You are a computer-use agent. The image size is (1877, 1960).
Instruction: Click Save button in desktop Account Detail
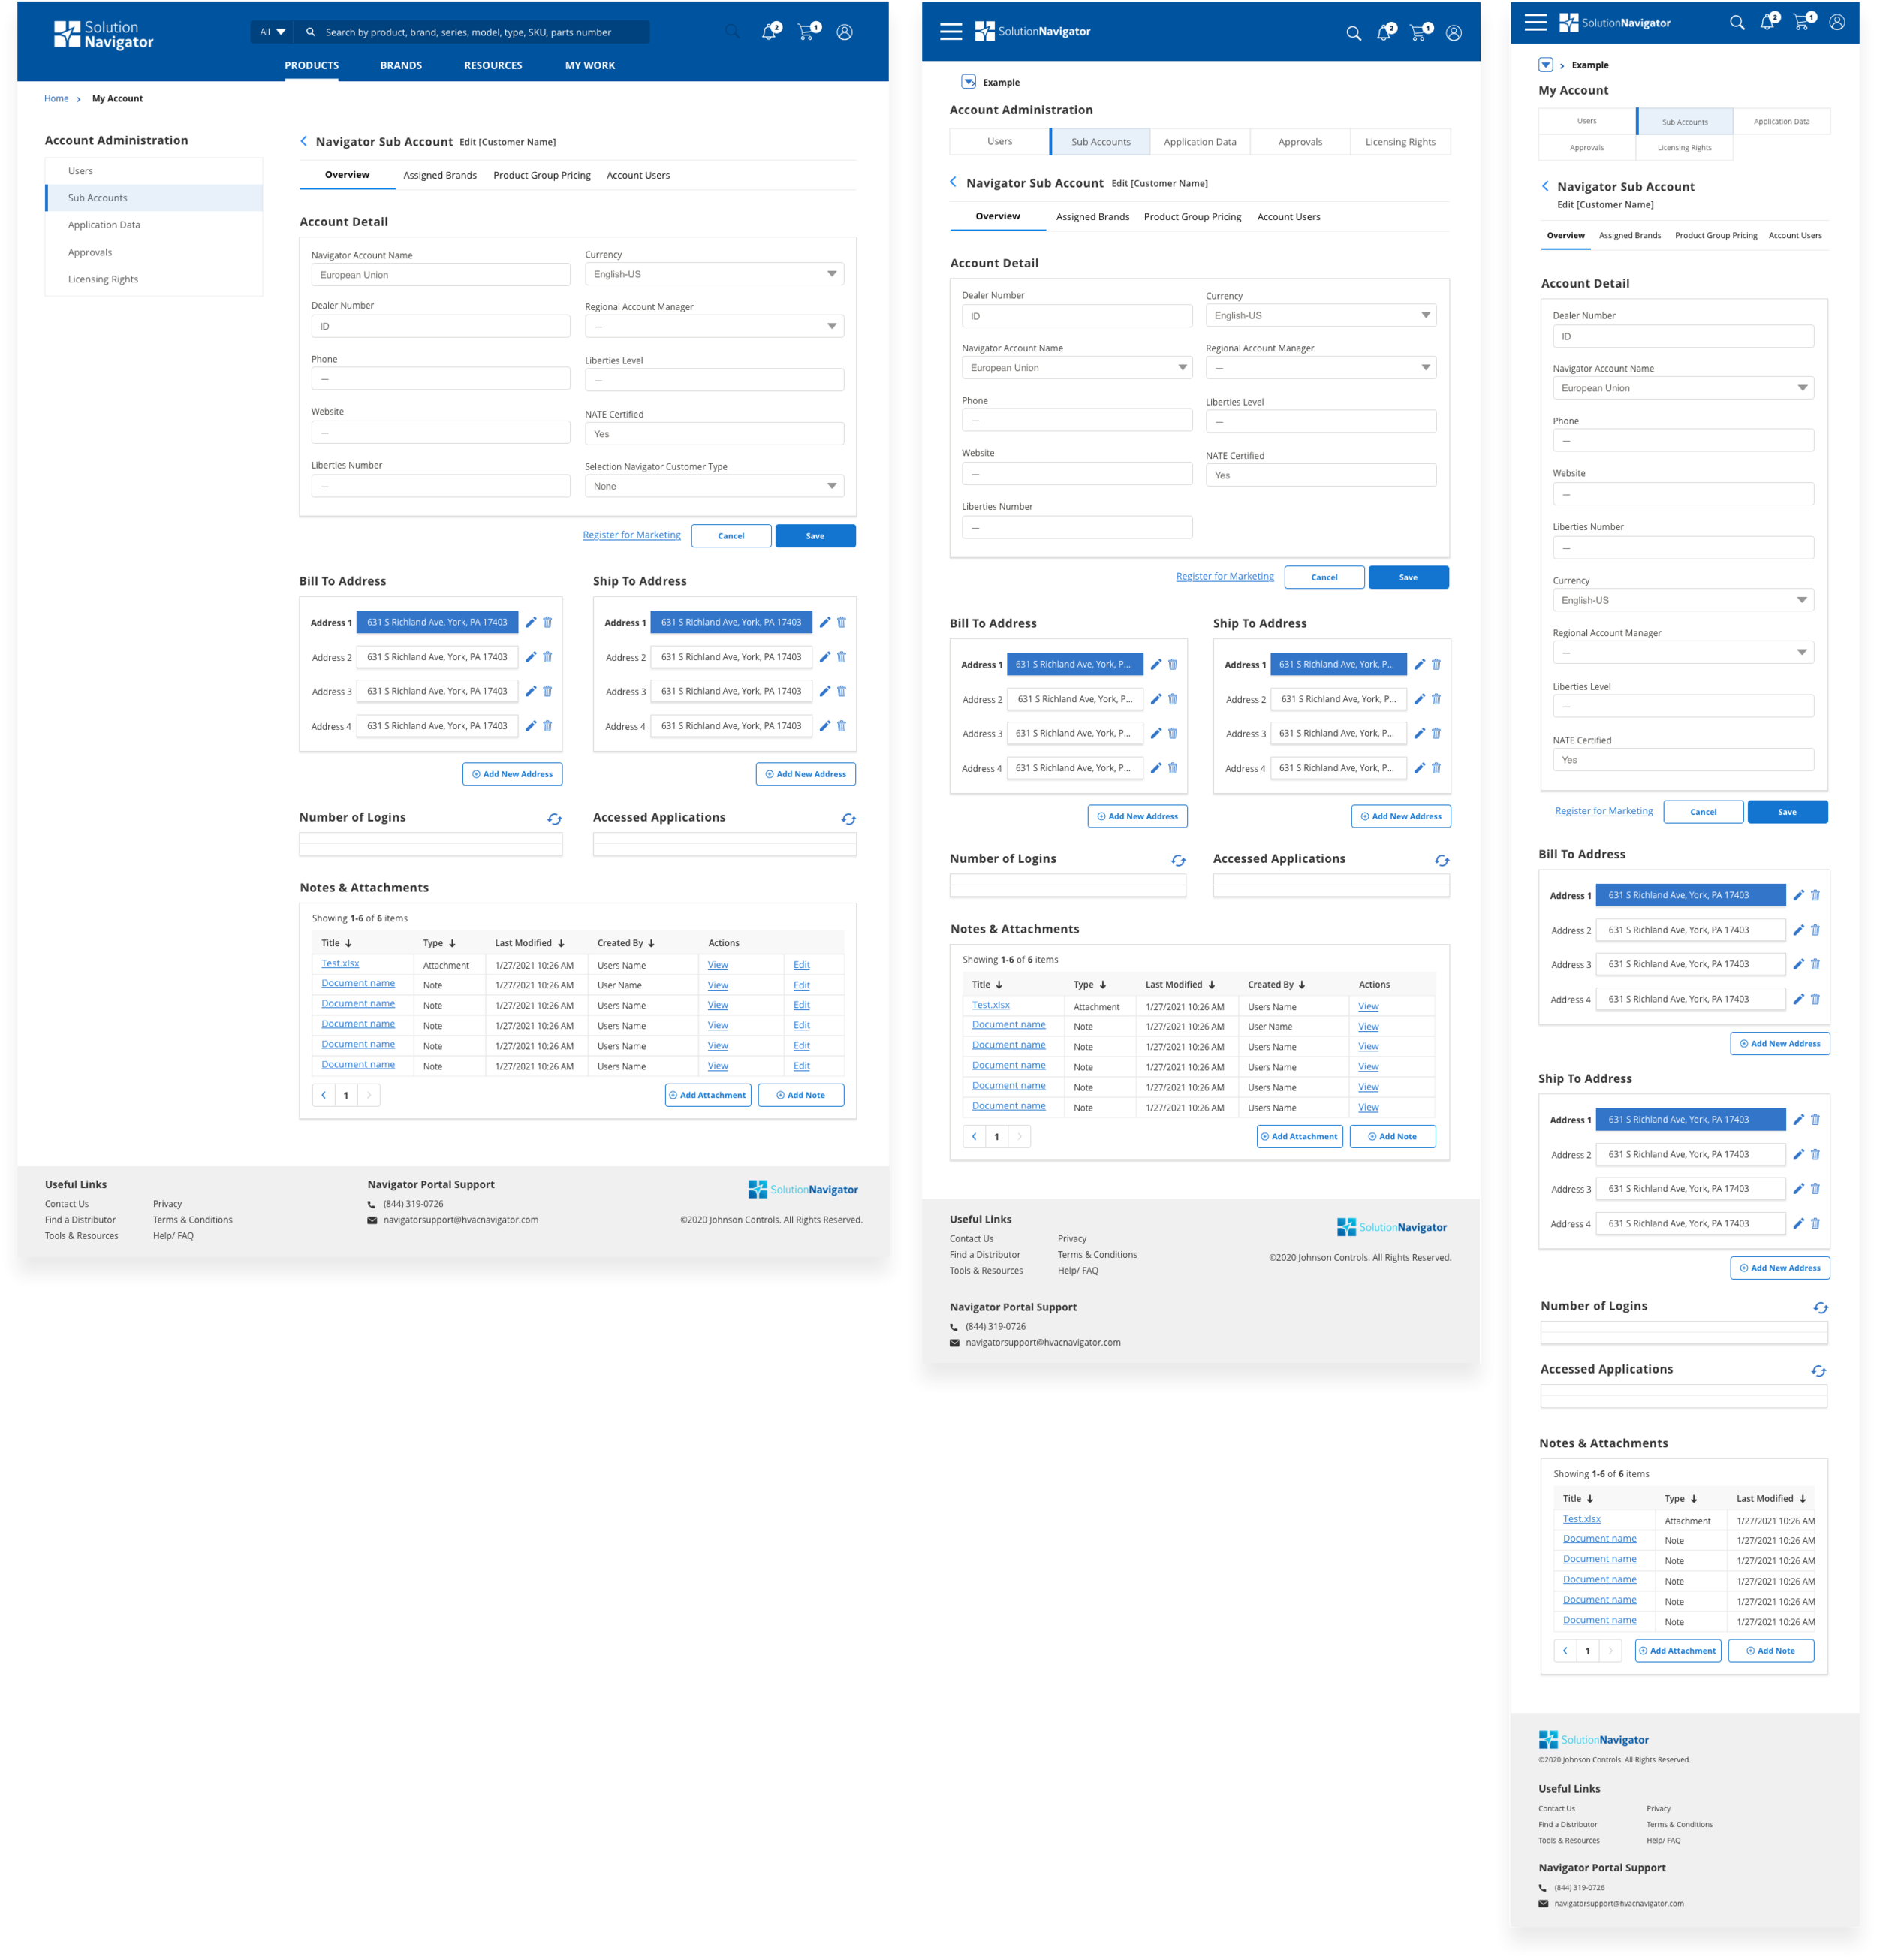pyautogui.click(x=815, y=536)
